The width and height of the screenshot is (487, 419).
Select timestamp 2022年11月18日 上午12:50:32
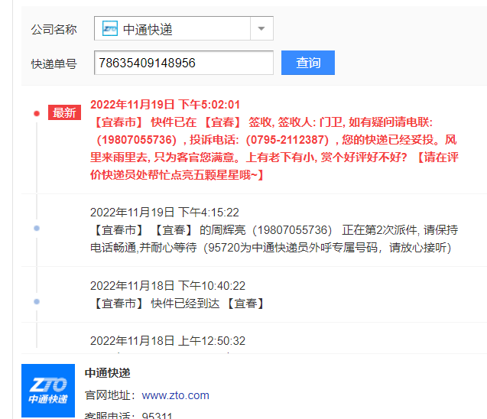point(167,341)
